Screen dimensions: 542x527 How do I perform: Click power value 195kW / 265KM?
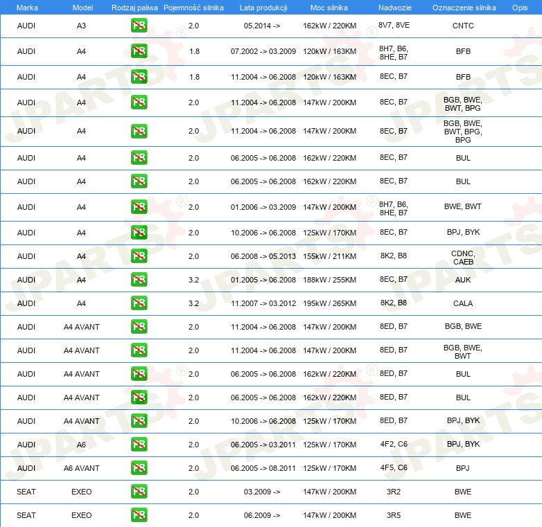tap(329, 303)
